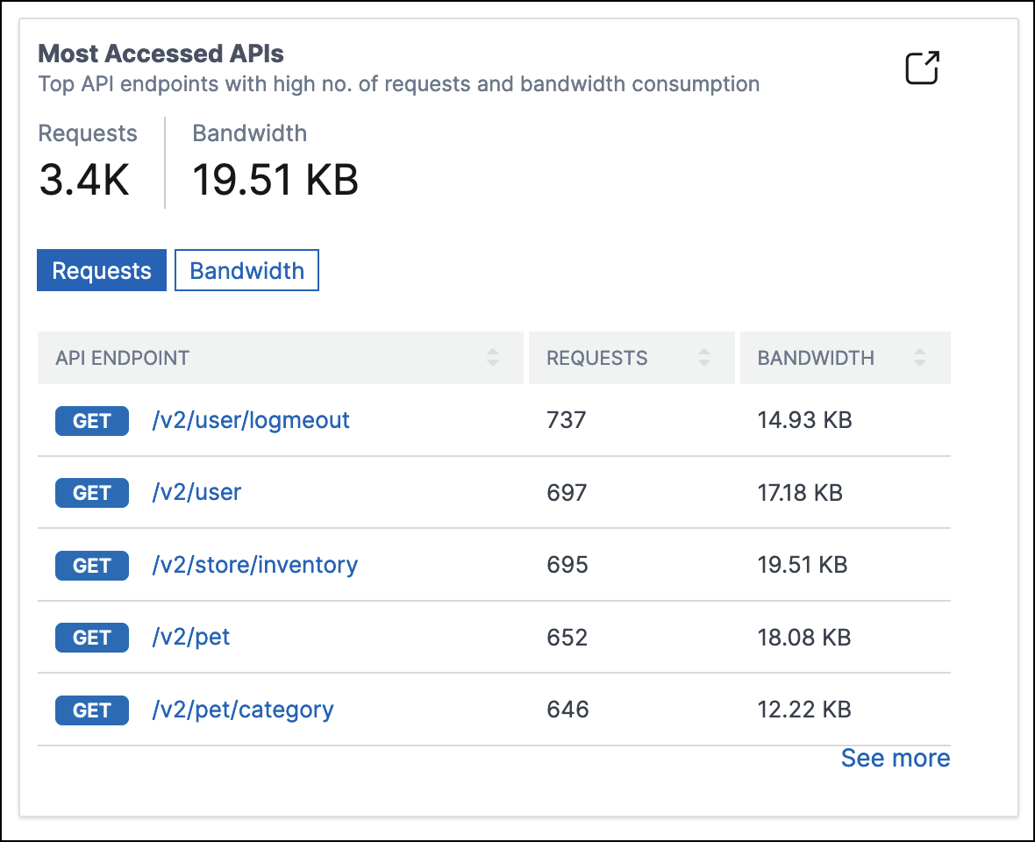Select the 646 requests value
Image resolution: width=1035 pixels, height=842 pixels.
point(567,710)
